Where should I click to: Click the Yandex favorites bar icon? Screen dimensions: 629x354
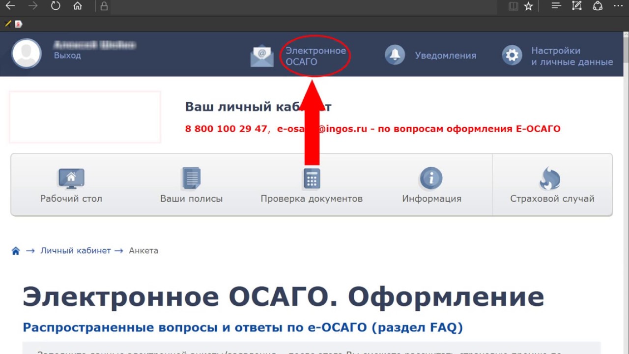click(x=19, y=24)
